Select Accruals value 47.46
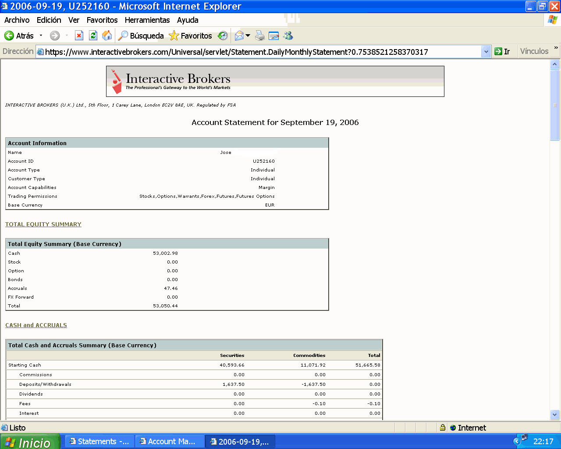 [x=171, y=289]
